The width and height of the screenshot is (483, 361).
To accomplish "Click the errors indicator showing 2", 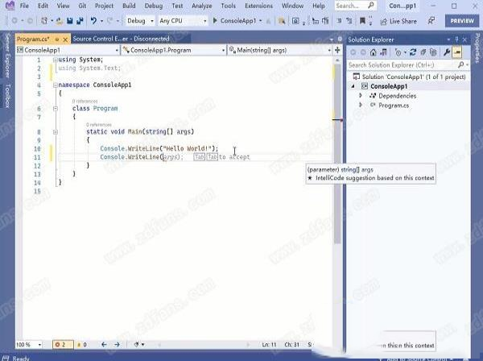I will (60, 344).
